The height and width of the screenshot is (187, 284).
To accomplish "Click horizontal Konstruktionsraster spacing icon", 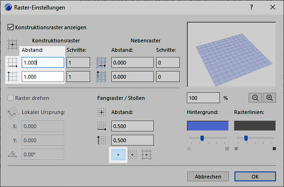I will coord(12,63).
